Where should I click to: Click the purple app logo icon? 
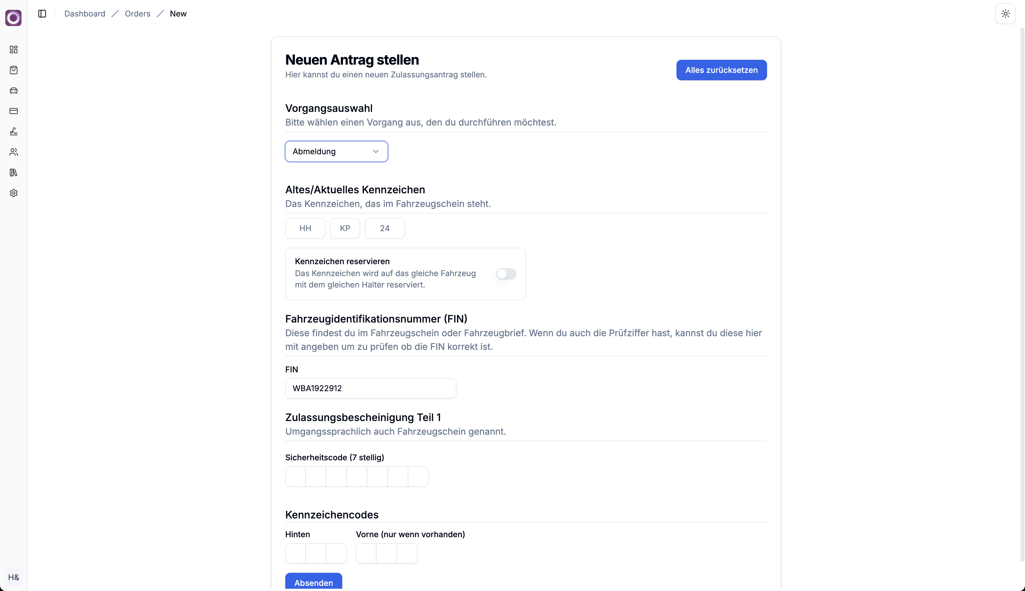pos(13,18)
